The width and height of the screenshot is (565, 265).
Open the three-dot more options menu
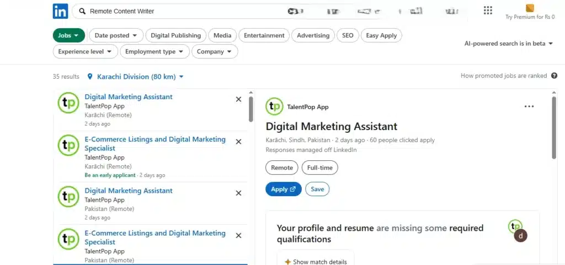point(529,106)
